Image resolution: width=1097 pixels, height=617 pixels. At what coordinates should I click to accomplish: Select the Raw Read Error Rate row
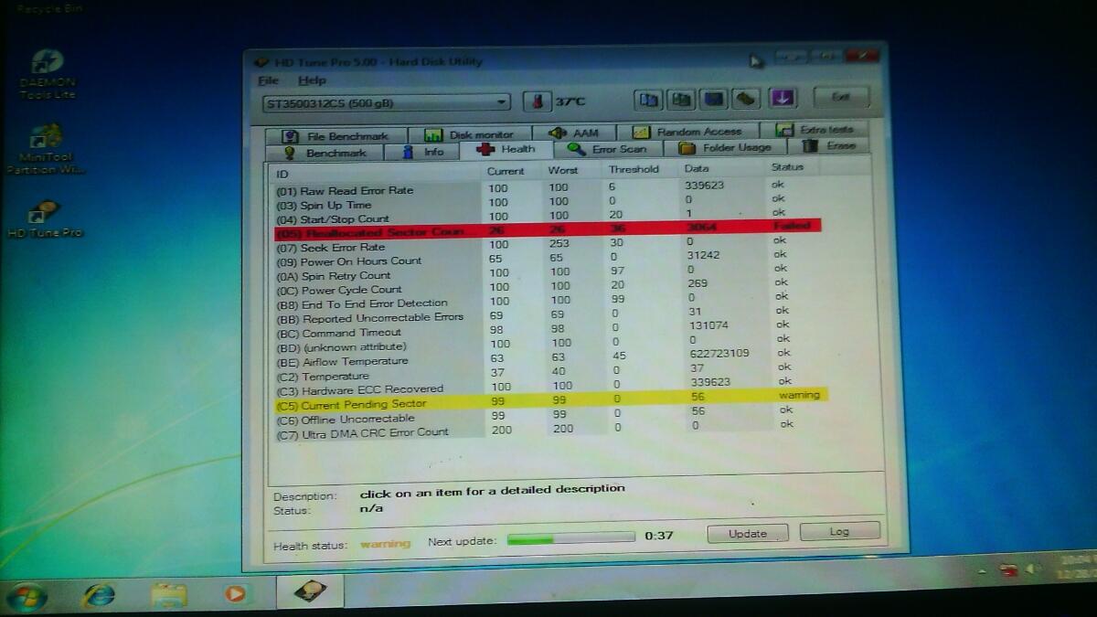click(x=548, y=188)
